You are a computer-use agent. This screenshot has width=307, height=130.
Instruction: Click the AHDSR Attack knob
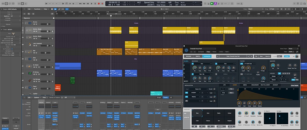click(x=239, y=103)
